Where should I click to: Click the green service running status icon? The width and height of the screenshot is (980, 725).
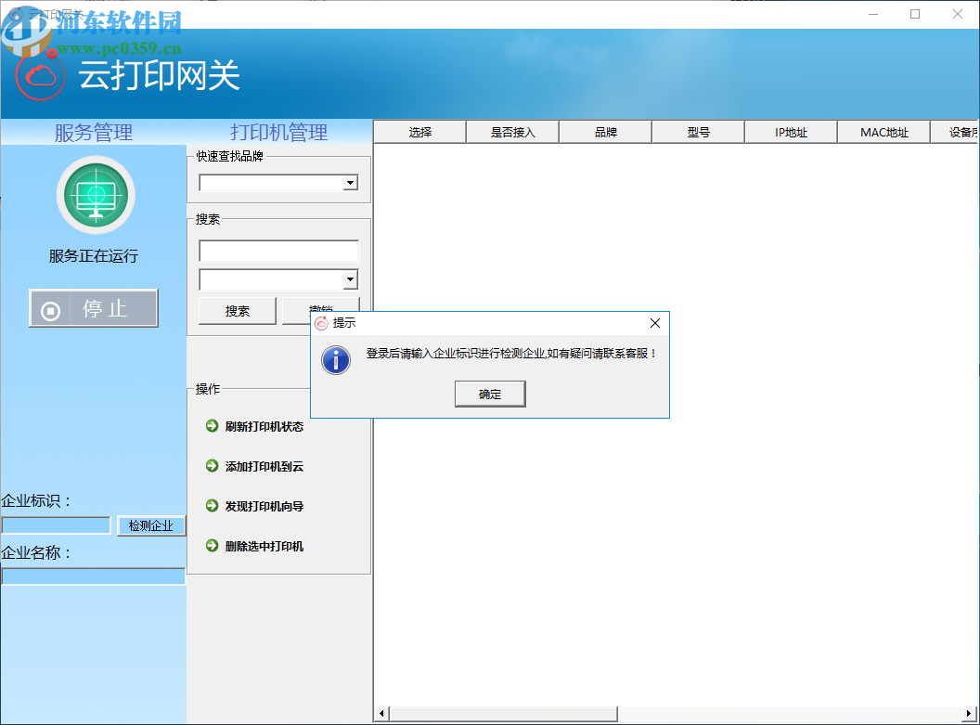coord(96,195)
